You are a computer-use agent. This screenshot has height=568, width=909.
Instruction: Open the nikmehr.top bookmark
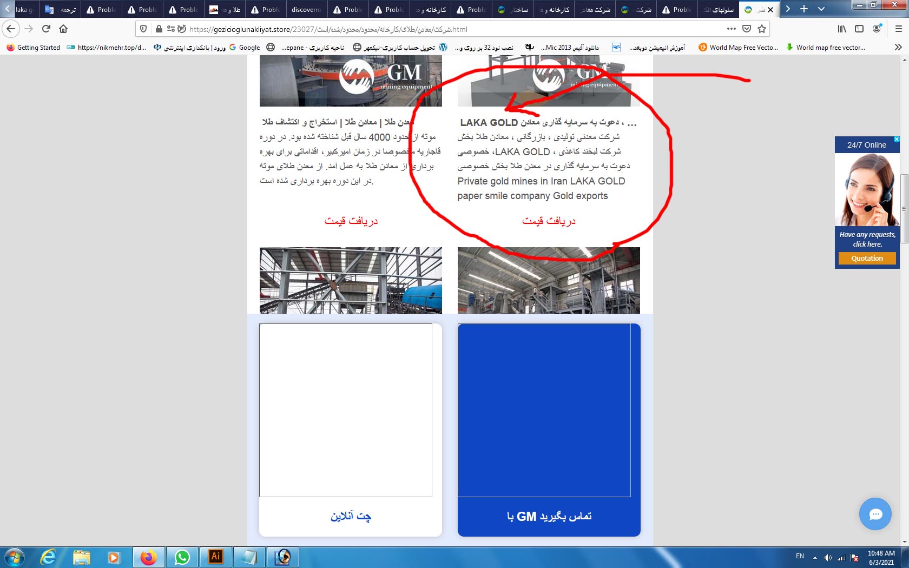107,48
